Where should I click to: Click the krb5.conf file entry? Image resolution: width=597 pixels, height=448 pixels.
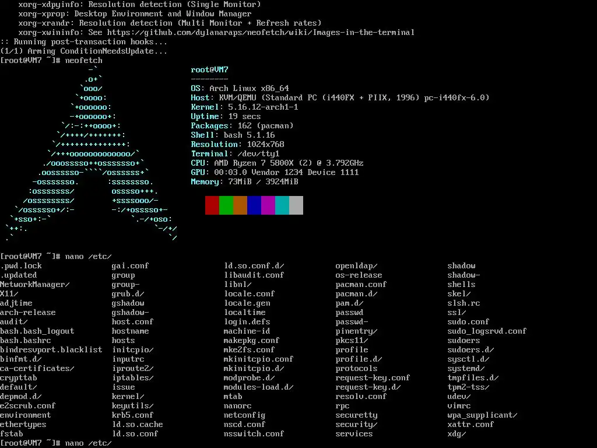[133, 415]
